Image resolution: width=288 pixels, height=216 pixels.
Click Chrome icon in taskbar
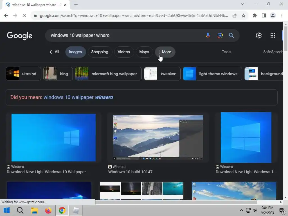[62, 210]
